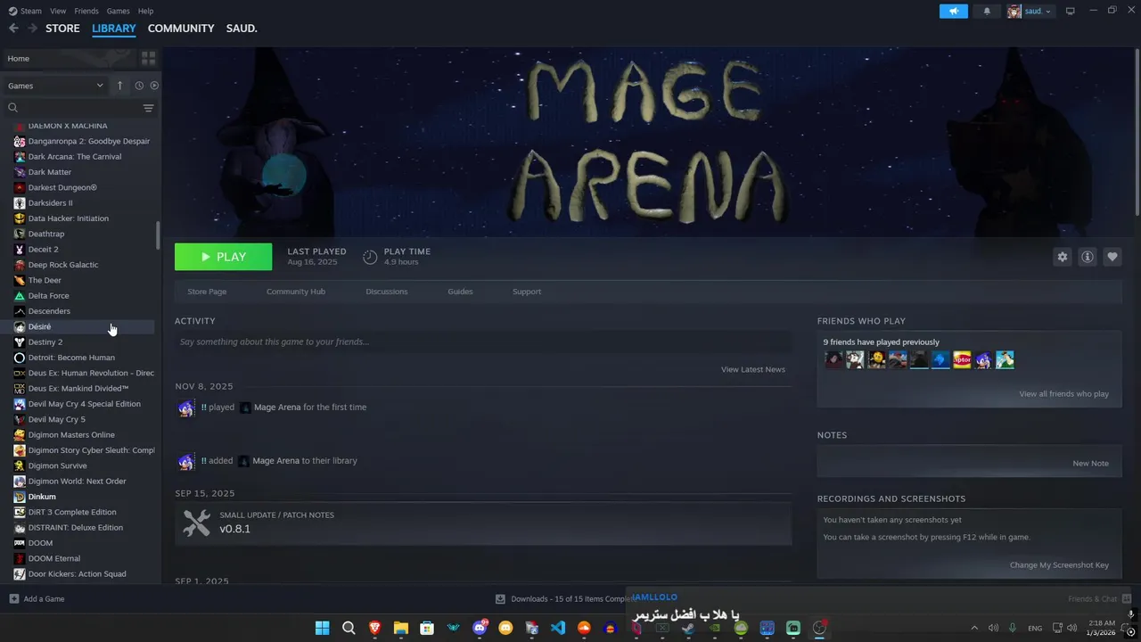The height and width of the screenshot is (642, 1141).
Task: Click the announcements megaphone button
Action: tap(954, 11)
